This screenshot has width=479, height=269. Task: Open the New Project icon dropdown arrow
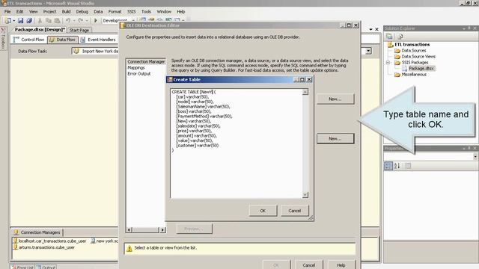14,20
